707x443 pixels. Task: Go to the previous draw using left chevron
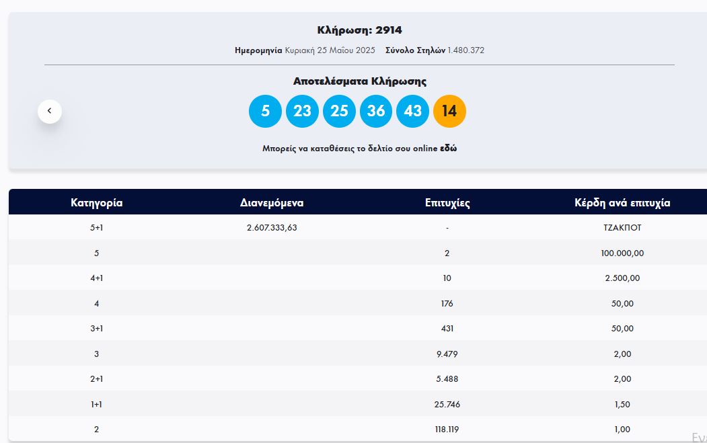click(50, 111)
